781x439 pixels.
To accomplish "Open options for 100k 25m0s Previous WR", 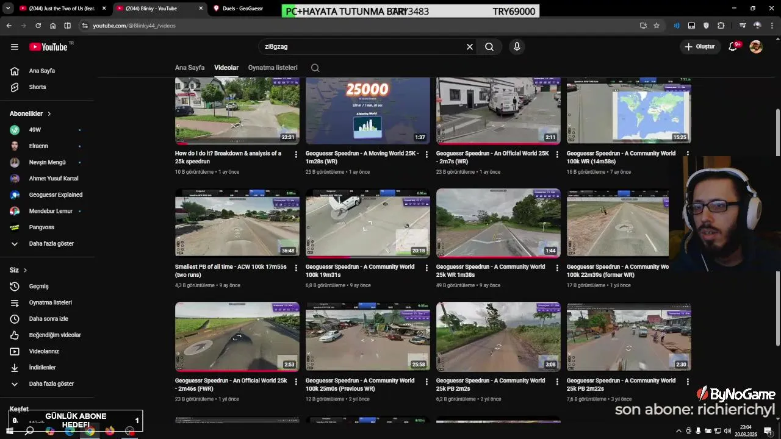I will tap(426, 382).
